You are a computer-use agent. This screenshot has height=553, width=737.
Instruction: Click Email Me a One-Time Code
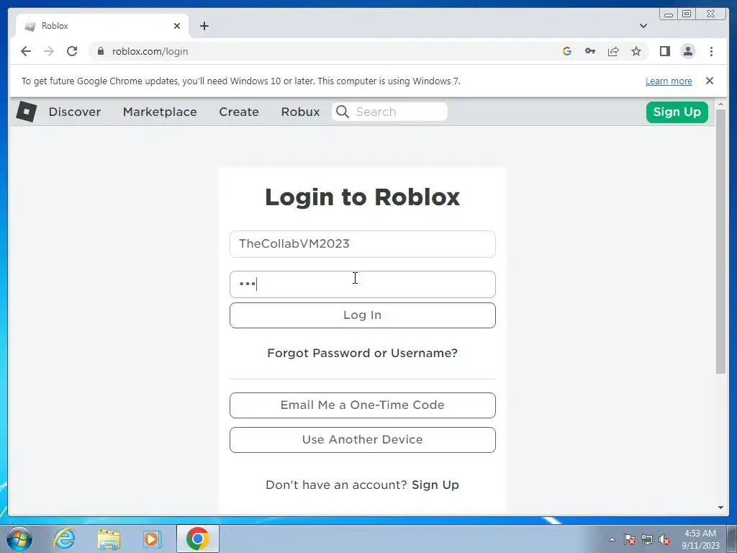pyautogui.click(x=363, y=405)
